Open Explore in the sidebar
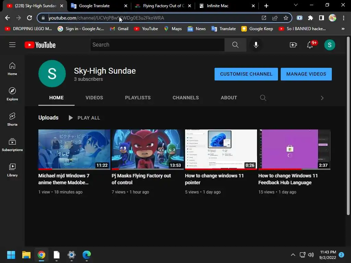 click(x=12, y=94)
